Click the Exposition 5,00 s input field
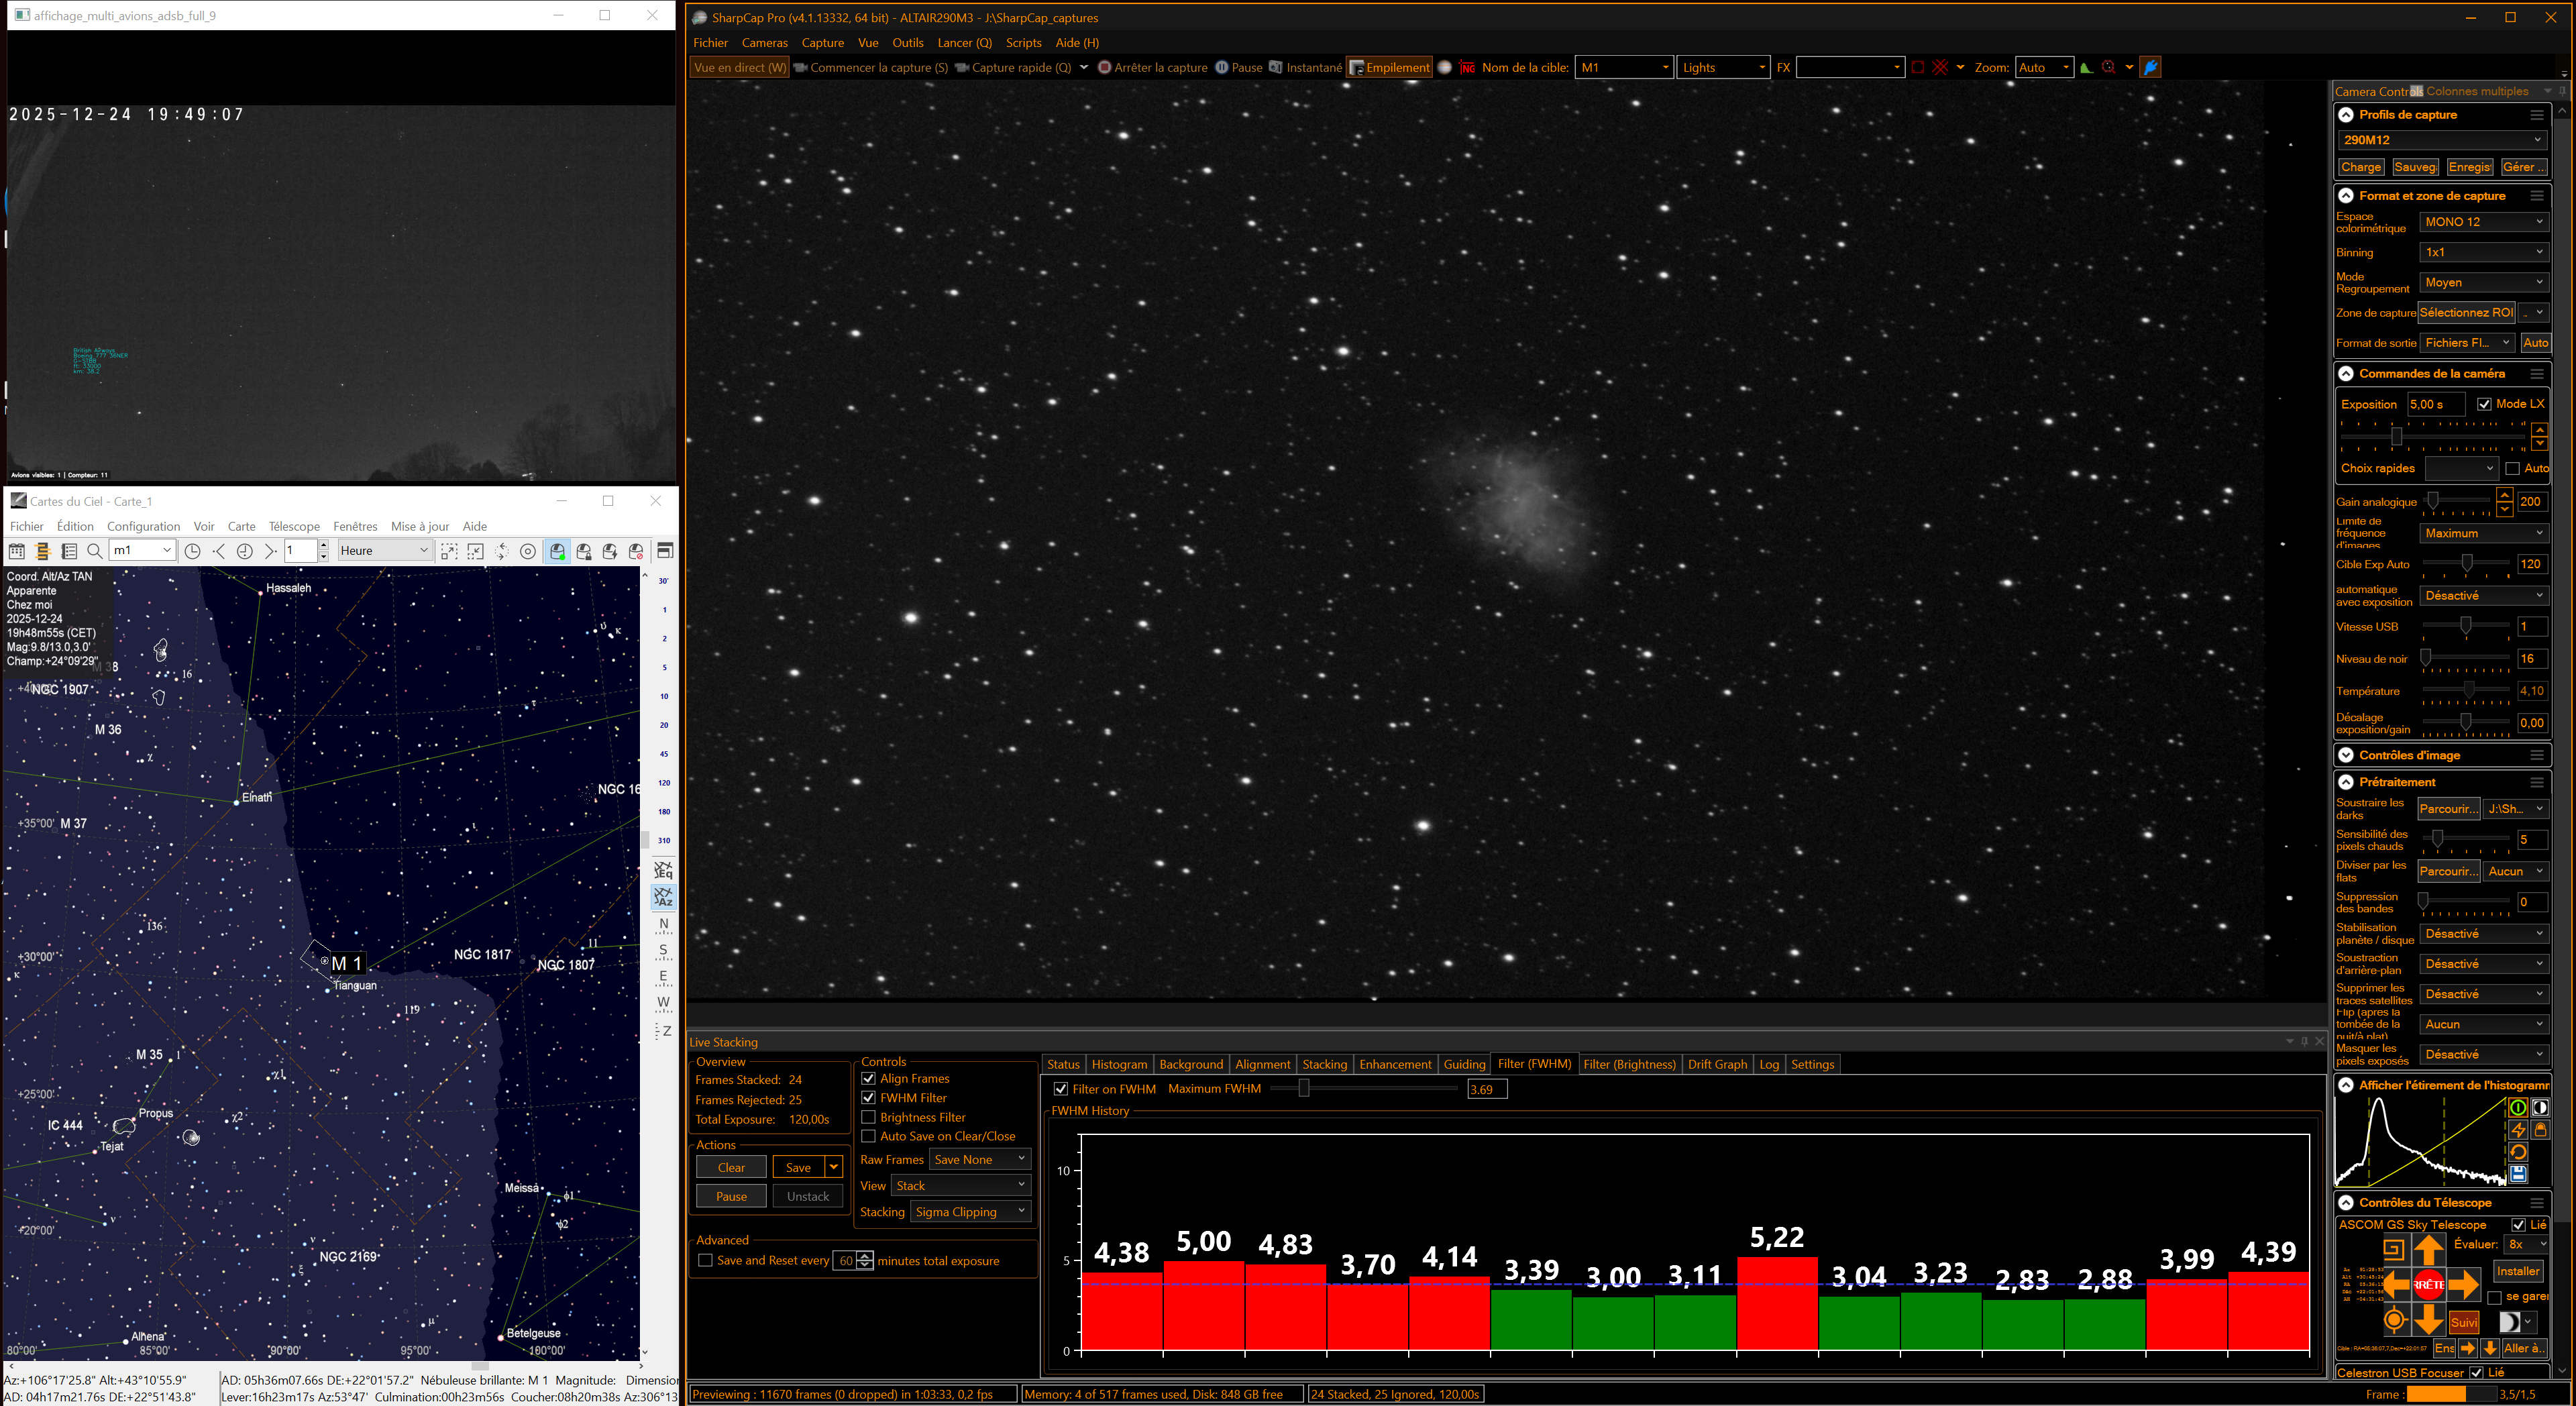The height and width of the screenshot is (1406, 2576). pyautogui.click(x=2436, y=404)
